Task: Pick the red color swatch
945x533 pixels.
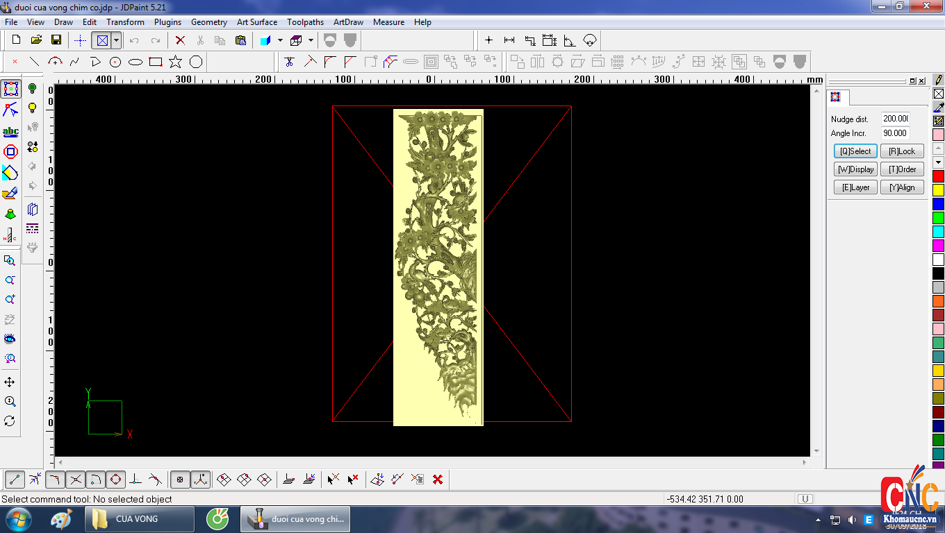Action: coord(938,176)
